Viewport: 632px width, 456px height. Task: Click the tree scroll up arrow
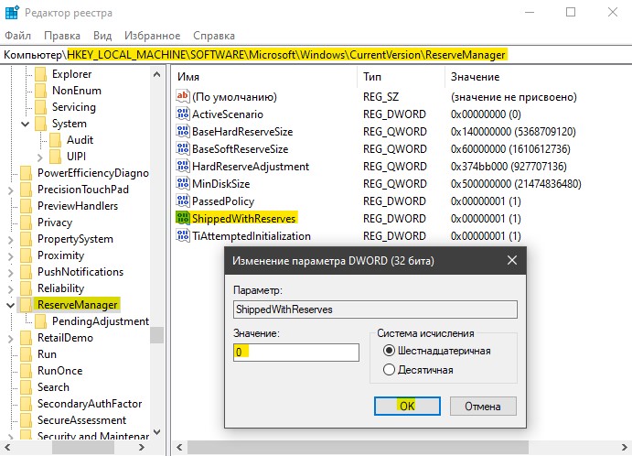pyautogui.click(x=156, y=74)
